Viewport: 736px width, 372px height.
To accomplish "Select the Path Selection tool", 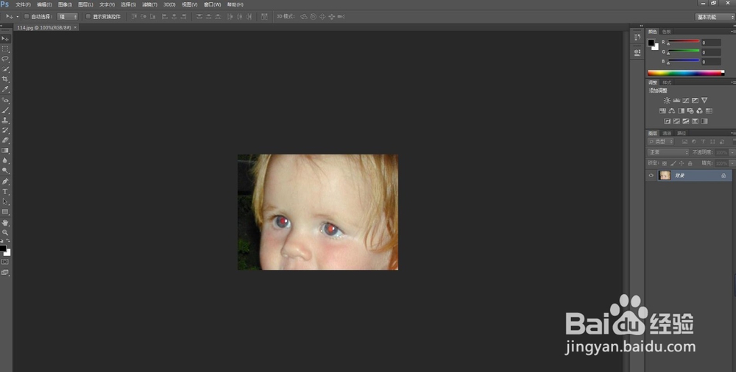I will [x=5, y=201].
